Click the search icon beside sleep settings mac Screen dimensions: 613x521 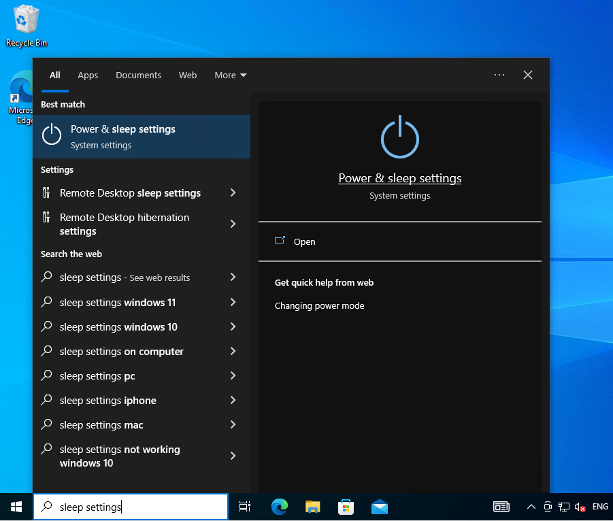(46, 424)
